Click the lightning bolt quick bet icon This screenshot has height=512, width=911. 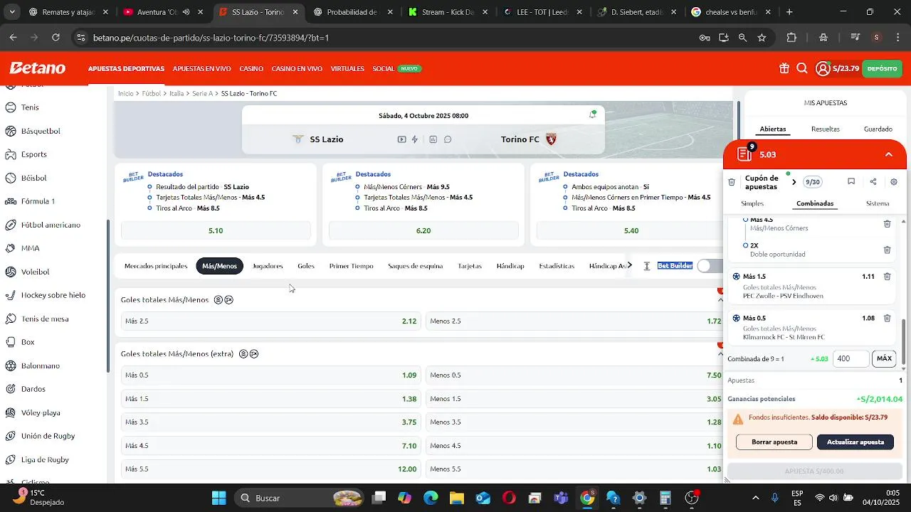[415, 139]
